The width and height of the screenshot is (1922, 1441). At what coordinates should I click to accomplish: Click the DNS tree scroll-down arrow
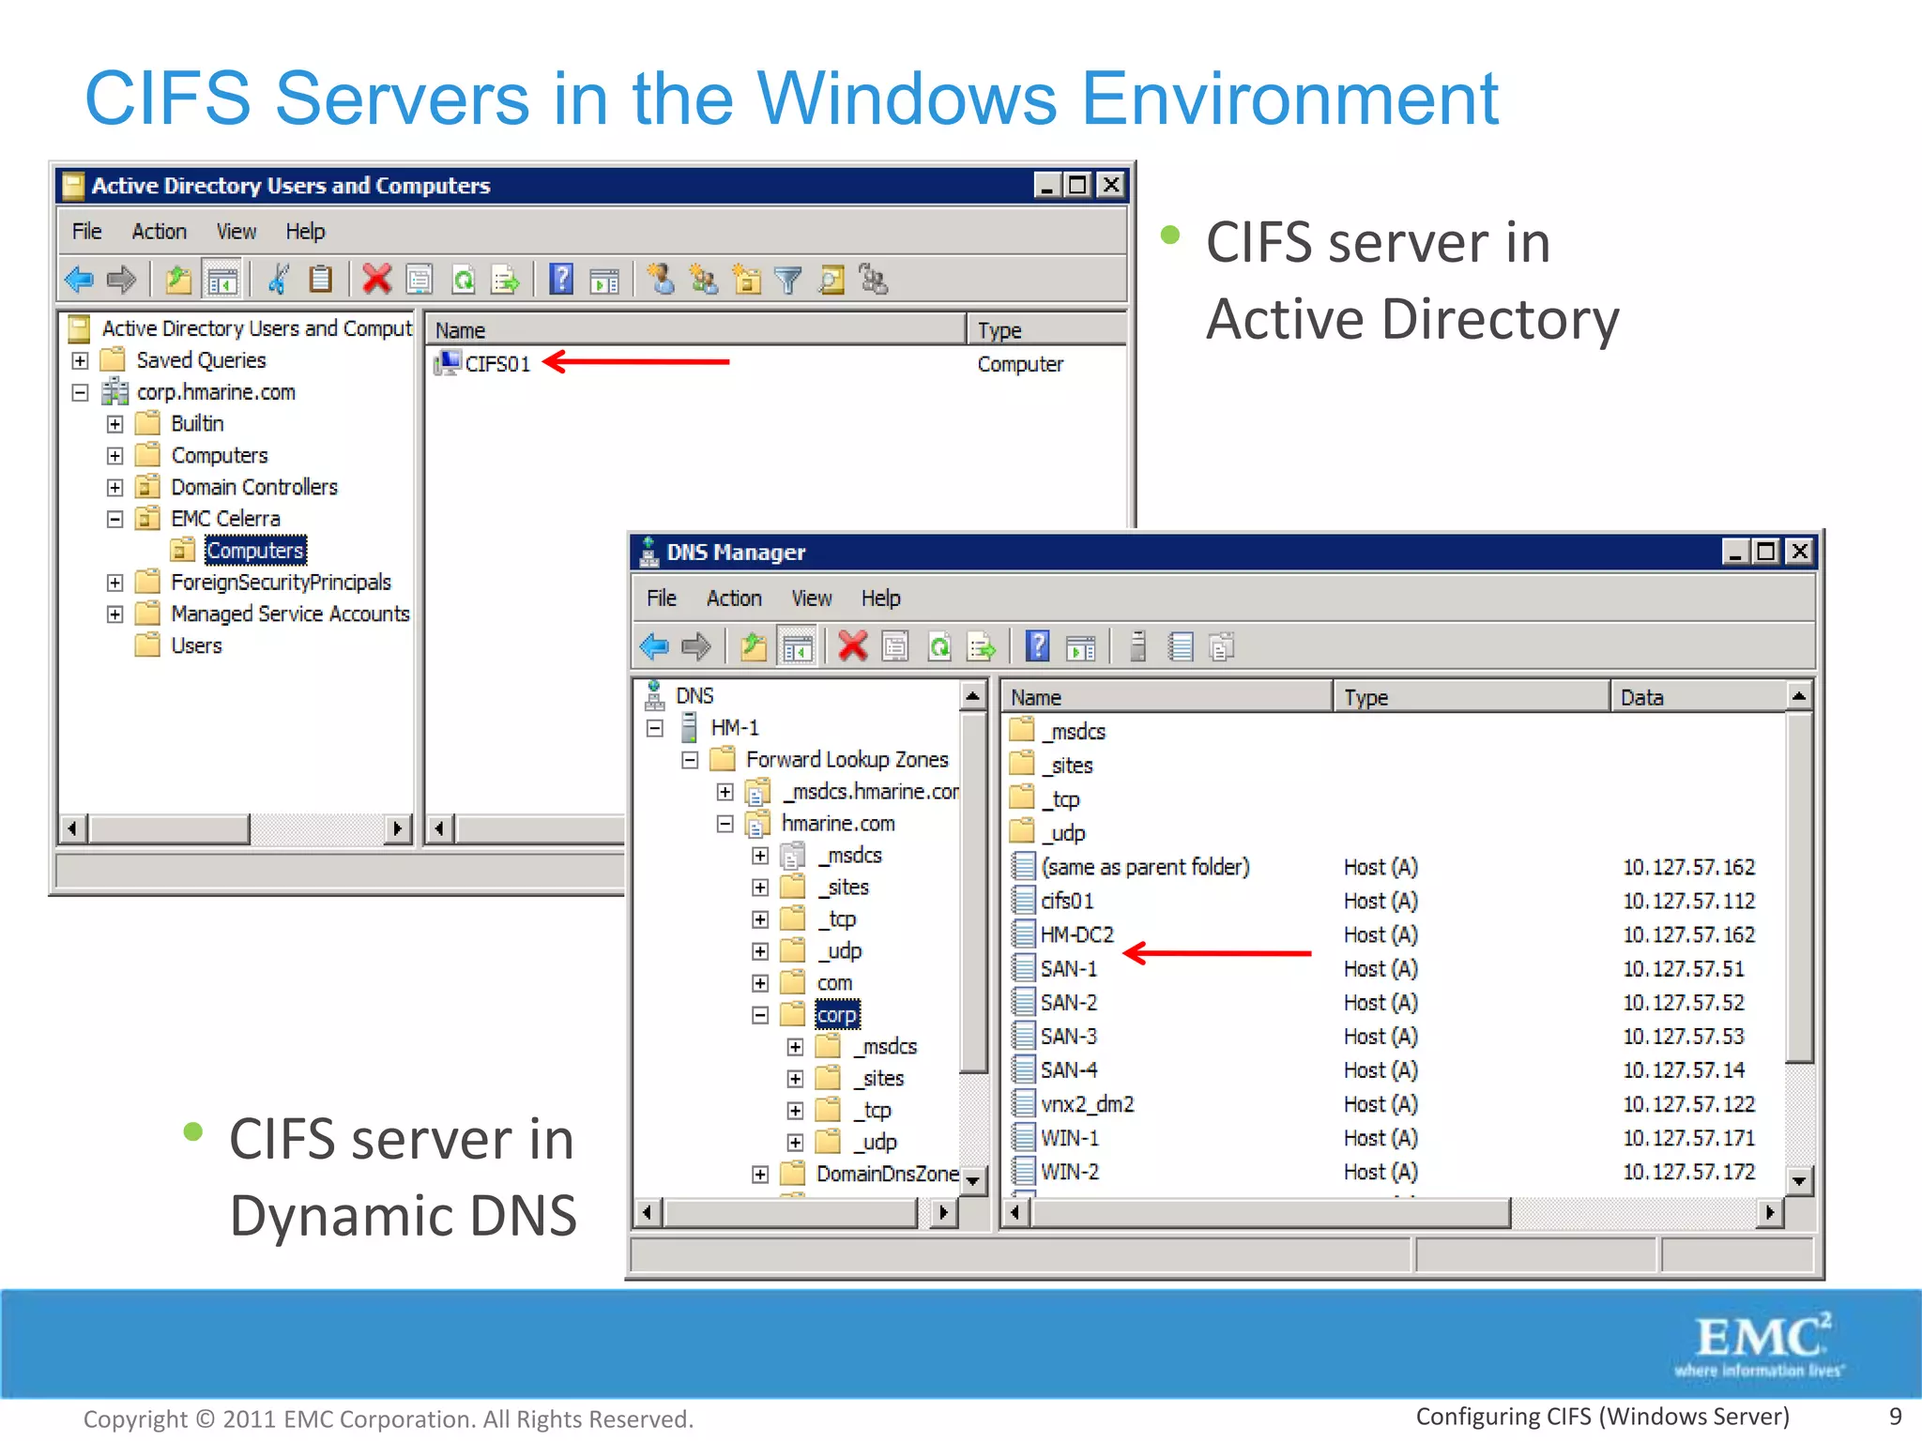(972, 1180)
